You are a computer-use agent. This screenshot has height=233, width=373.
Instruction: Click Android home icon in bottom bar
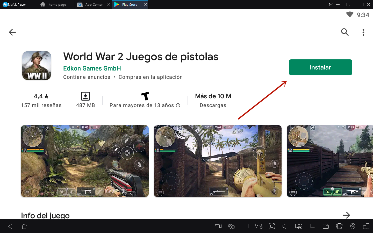point(24,227)
